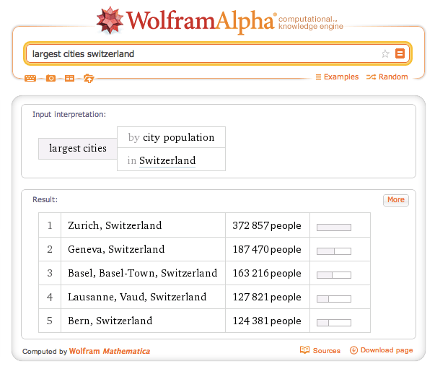Click the Zurich population bar indicator

[334, 227]
